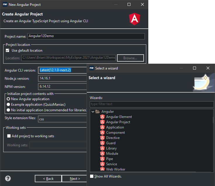Image resolution: width=215 pixels, height=186 pixels.
Task: Click the Component wizard icon
Action: coord(102,133)
